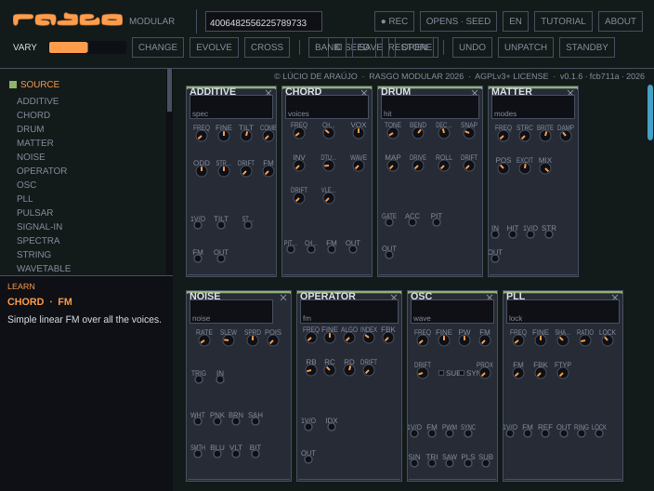This screenshot has height=491, width=654.
Task: Close the ADDITIVE module with its X
Action: (x=268, y=93)
